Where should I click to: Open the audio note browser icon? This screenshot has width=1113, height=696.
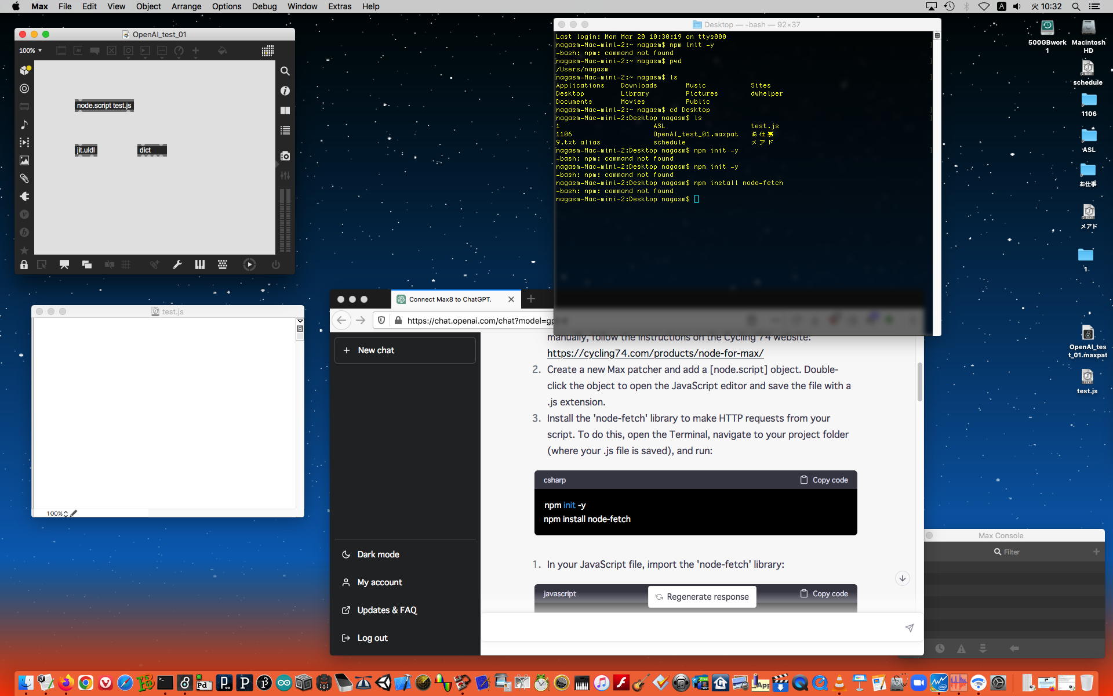point(24,125)
